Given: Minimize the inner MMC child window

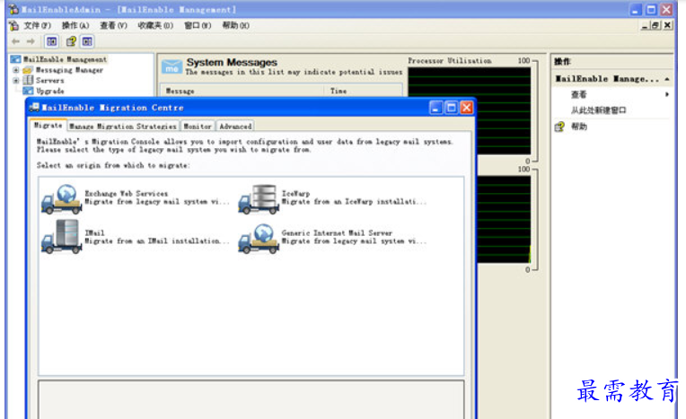Looking at the screenshot, I should [x=645, y=25].
